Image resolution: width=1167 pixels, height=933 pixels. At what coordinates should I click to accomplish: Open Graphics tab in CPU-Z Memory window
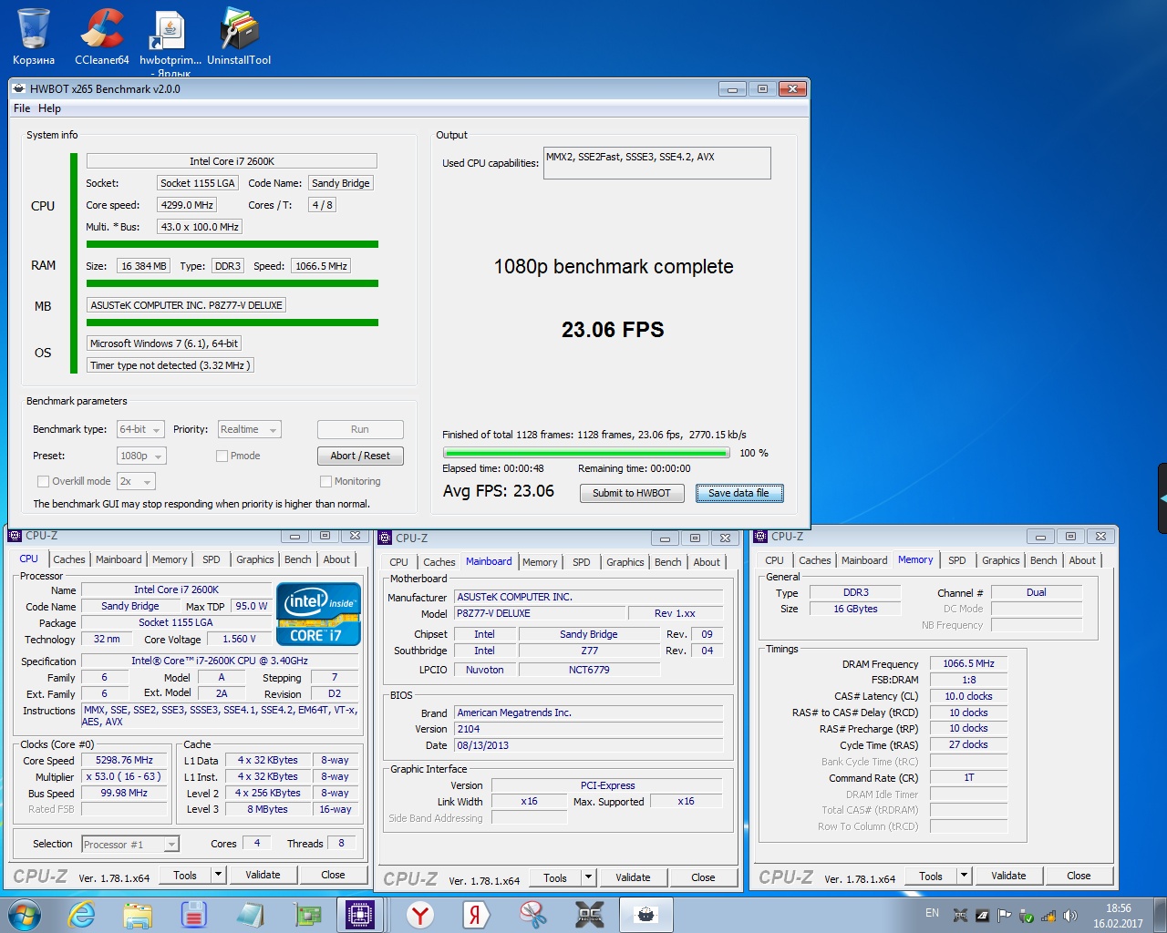tap(1001, 560)
